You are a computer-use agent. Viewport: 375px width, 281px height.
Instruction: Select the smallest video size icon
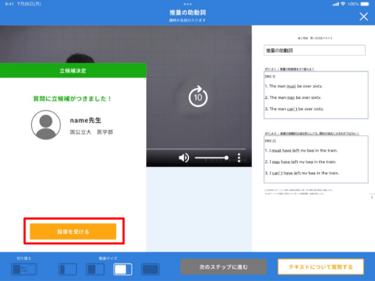point(67,269)
